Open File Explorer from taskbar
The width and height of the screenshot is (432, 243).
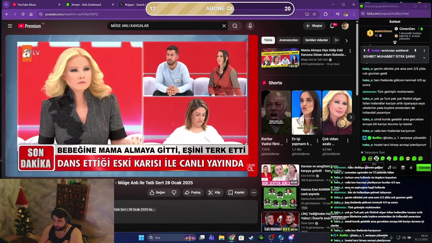click(221, 238)
